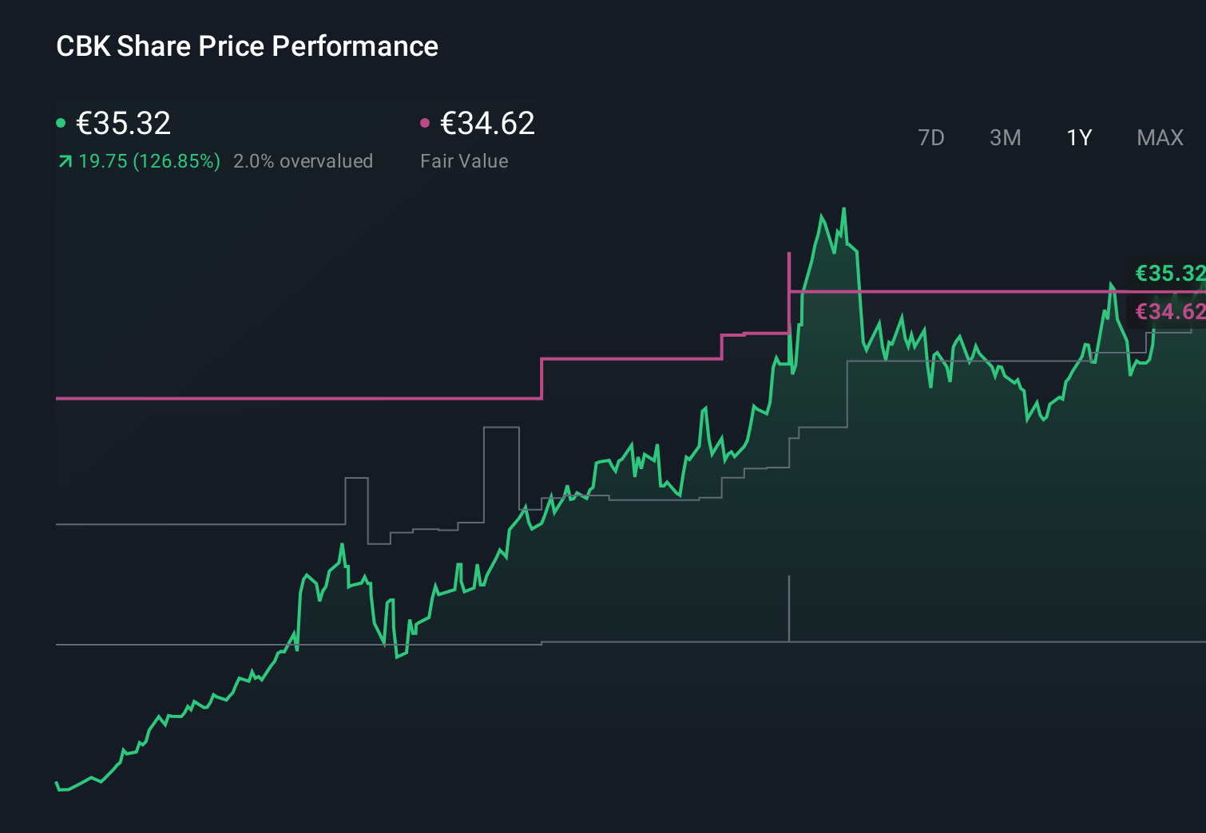Click the peak of the green price curve

(x=843, y=209)
